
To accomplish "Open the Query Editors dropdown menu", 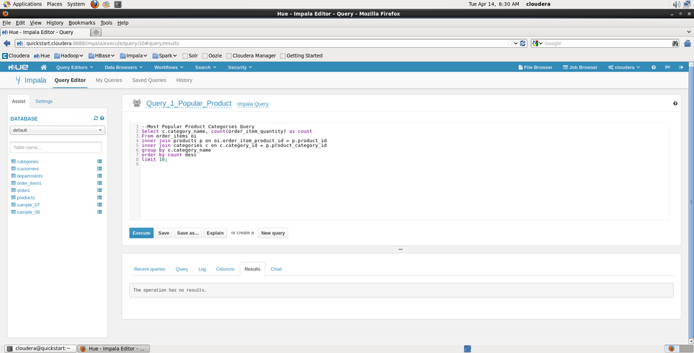I will (74, 67).
